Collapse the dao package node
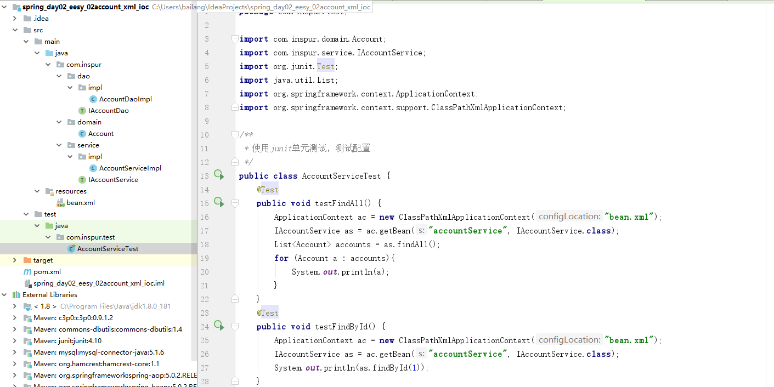The height and width of the screenshot is (387, 774). point(59,76)
